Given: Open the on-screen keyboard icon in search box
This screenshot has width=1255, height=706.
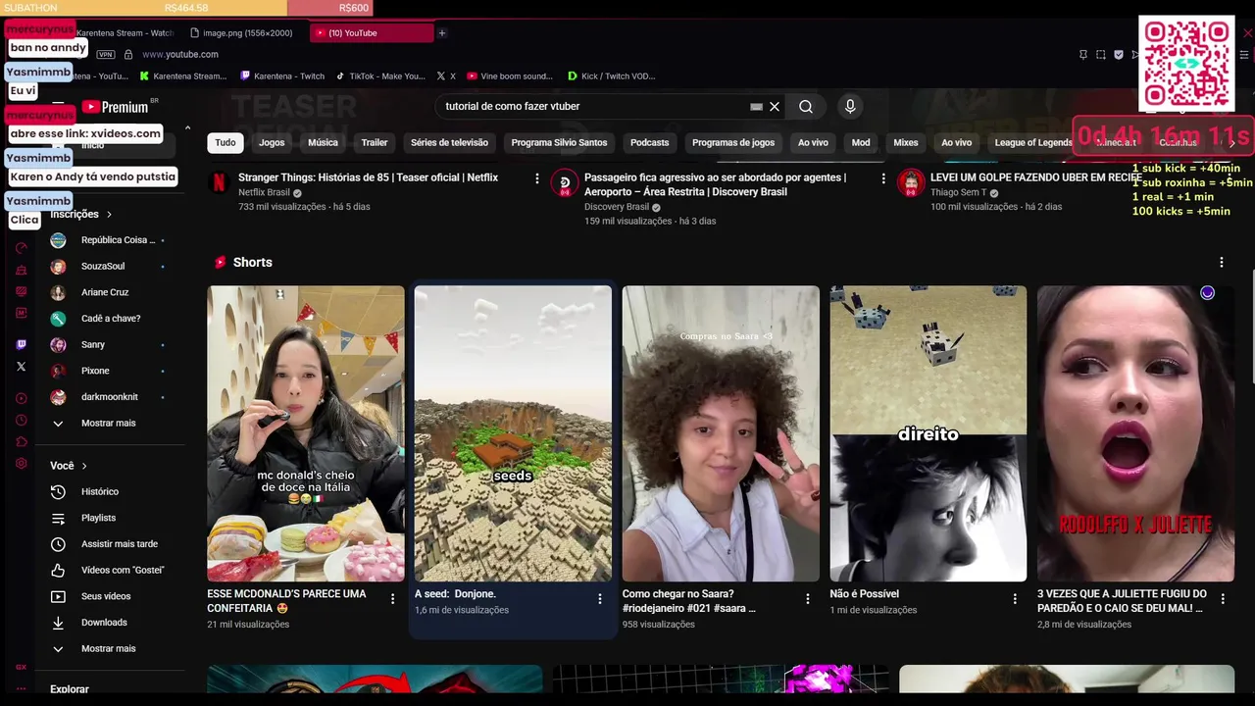Looking at the screenshot, I should pos(756,106).
